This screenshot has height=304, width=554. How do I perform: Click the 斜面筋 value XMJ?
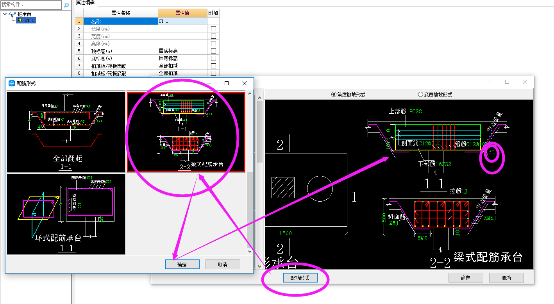coord(394,223)
